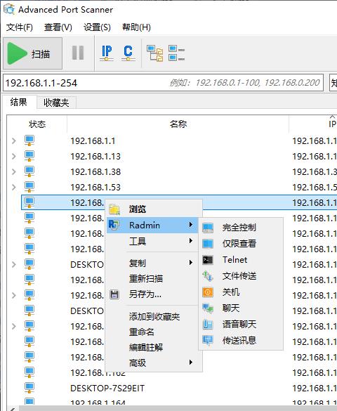Start scanning with the green 扫描 button
The image size is (337, 411).
33,53
